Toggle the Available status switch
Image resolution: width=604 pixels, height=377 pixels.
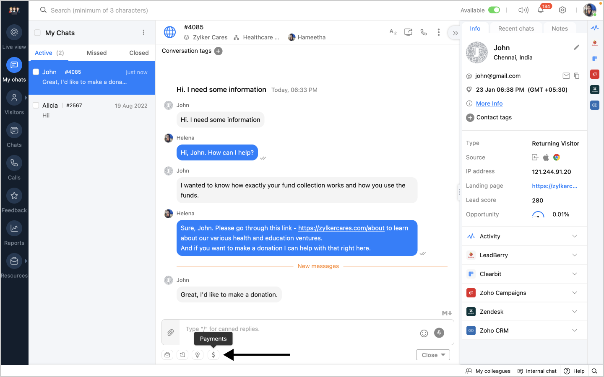[494, 10]
